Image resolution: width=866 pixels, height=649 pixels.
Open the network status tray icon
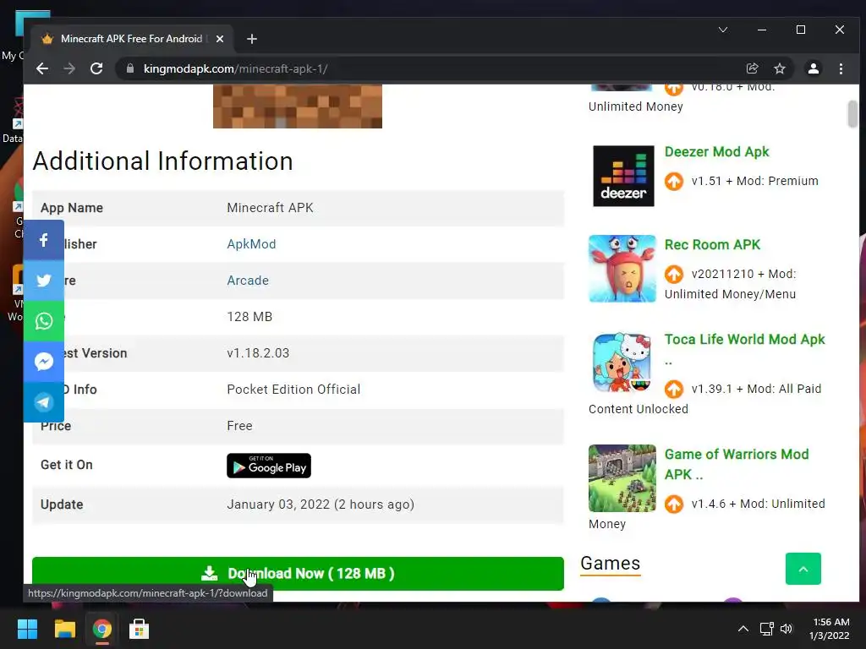[x=766, y=629]
